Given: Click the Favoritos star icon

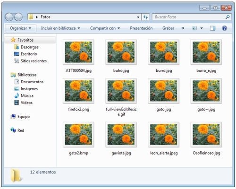Looking at the screenshot, I should pos(13,40).
